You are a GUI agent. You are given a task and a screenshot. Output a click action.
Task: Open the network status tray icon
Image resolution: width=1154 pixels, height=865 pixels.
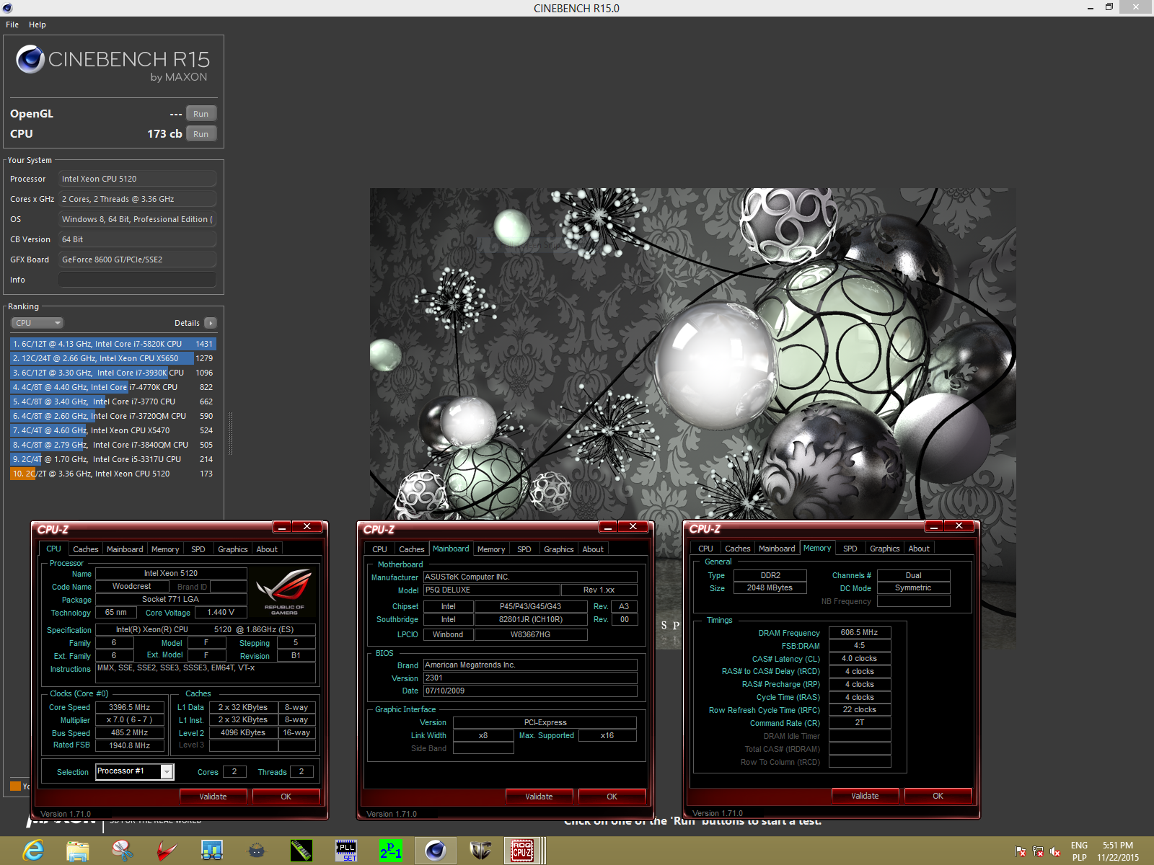tap(1038, 851)
